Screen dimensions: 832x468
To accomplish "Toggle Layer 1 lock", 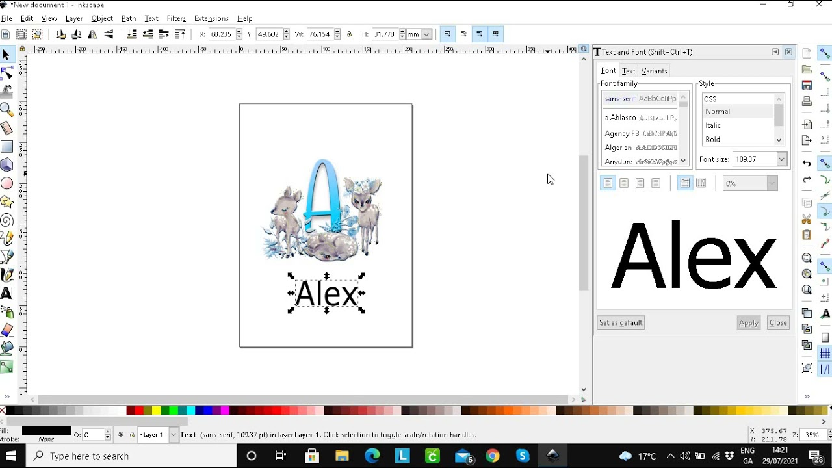I will tap(132, 435).
